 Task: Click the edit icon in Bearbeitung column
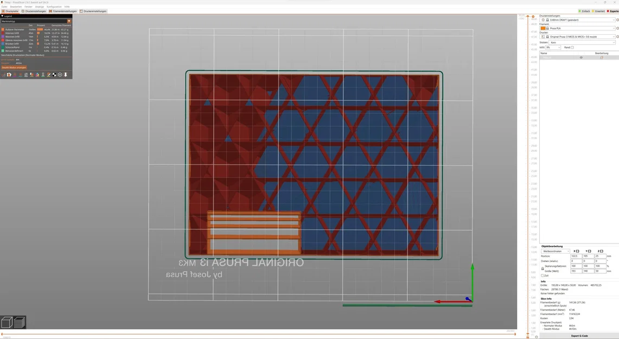click(x=602, y=57)
